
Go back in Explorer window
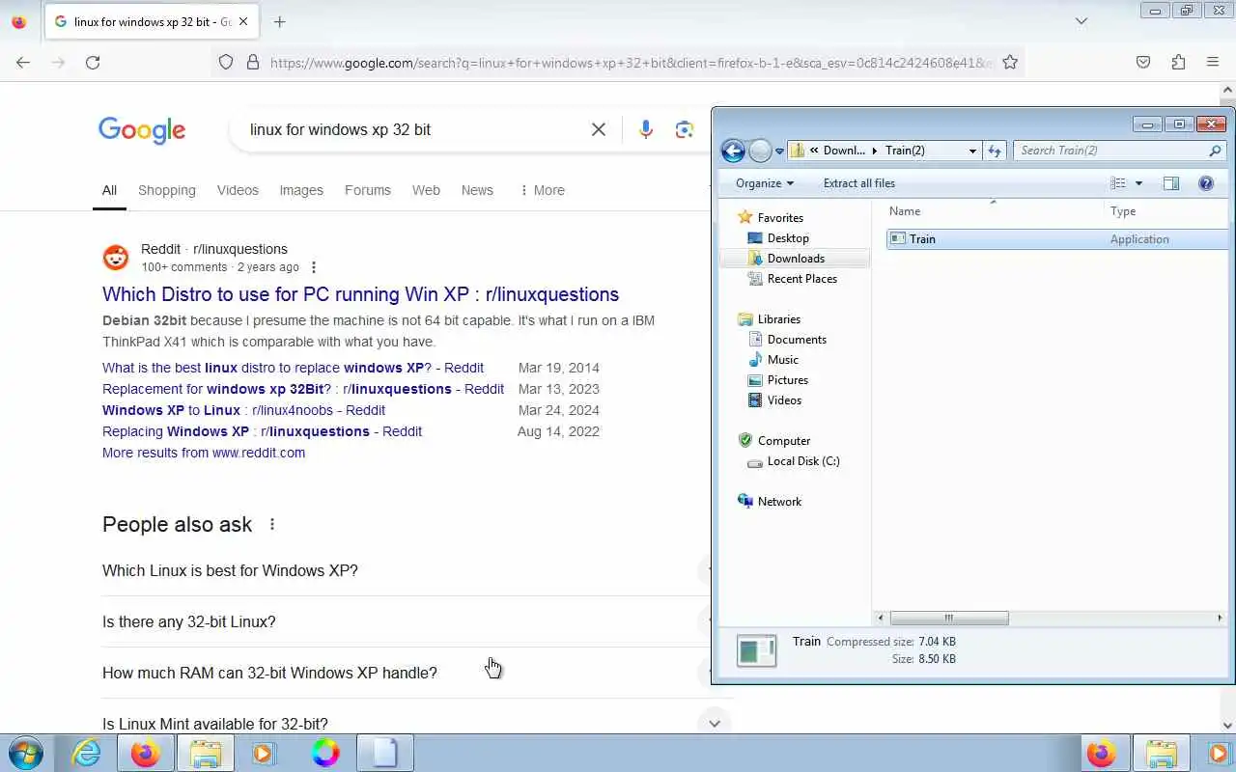point(733,151)
